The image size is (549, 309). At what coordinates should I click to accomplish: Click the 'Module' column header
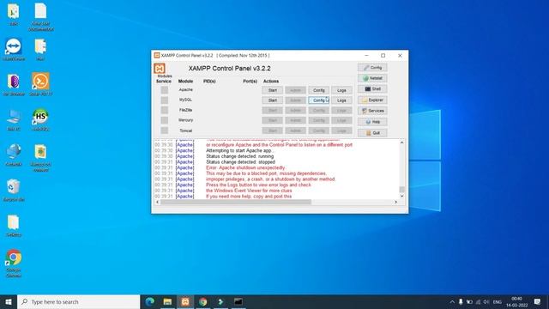coord(185,81)
